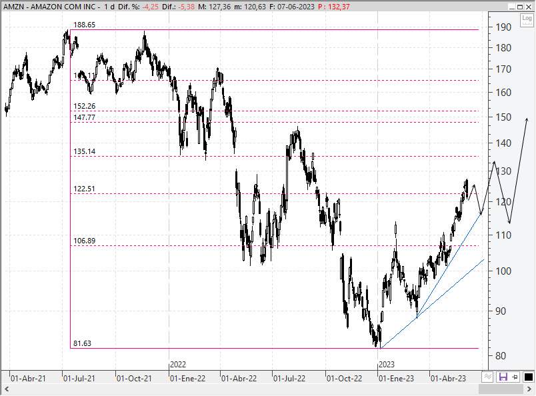Click the 01-Oct-21 date axis label

[x=134, y=379]
